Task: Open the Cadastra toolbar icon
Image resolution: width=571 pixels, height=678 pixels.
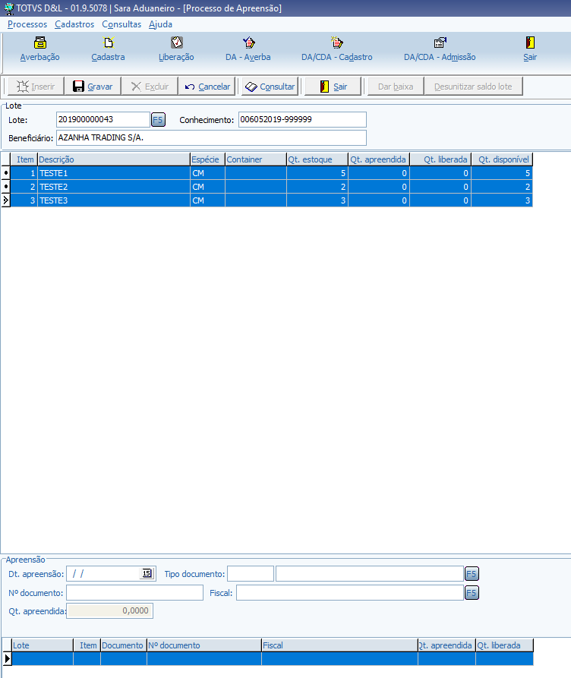Action: pyautogui.click(x=108, y=49)
